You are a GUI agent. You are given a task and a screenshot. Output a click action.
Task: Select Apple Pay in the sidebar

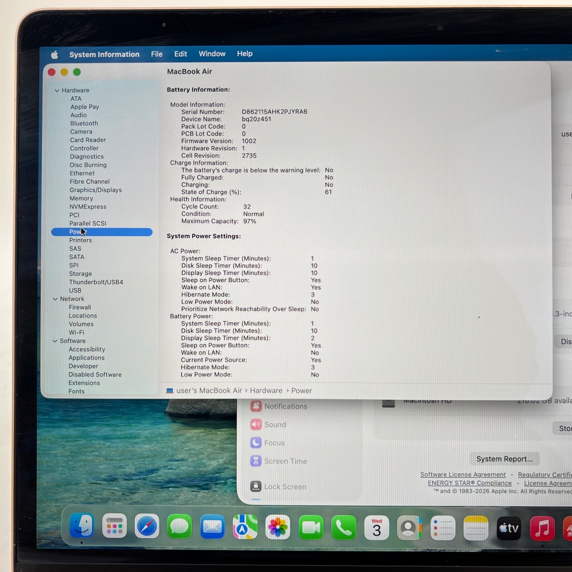85,107
